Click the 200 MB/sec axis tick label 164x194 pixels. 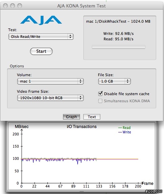16,134
